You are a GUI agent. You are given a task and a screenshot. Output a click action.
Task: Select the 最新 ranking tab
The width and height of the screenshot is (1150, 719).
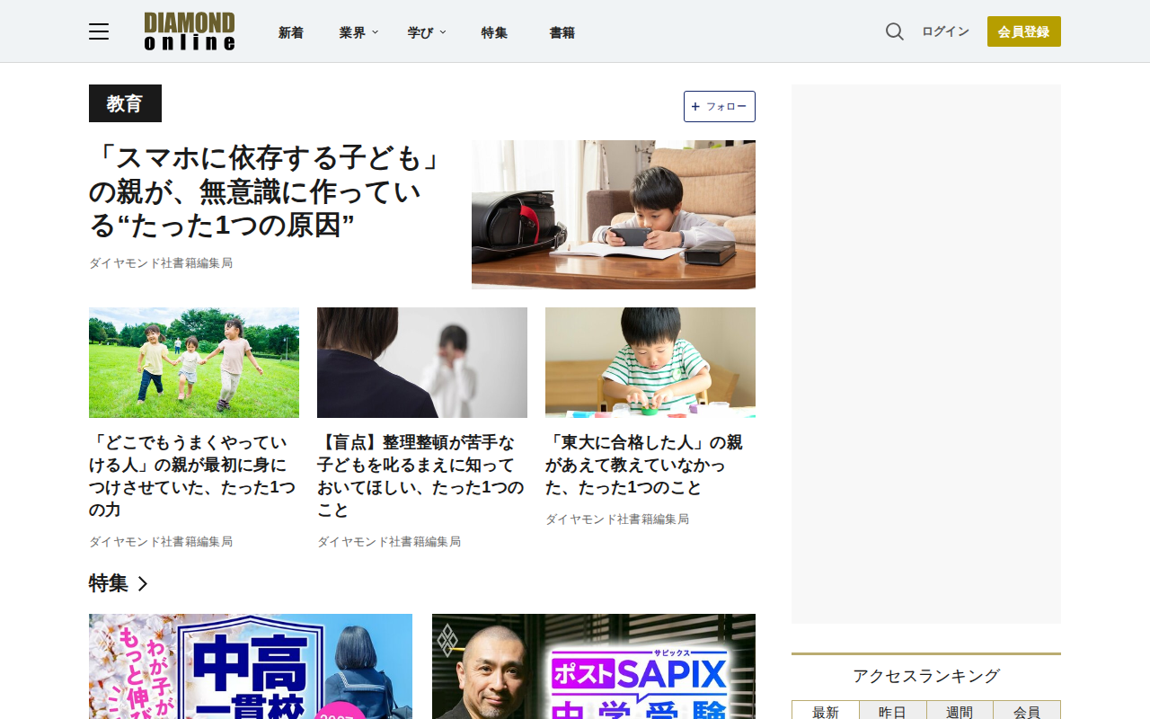click(x=826, y=711)
